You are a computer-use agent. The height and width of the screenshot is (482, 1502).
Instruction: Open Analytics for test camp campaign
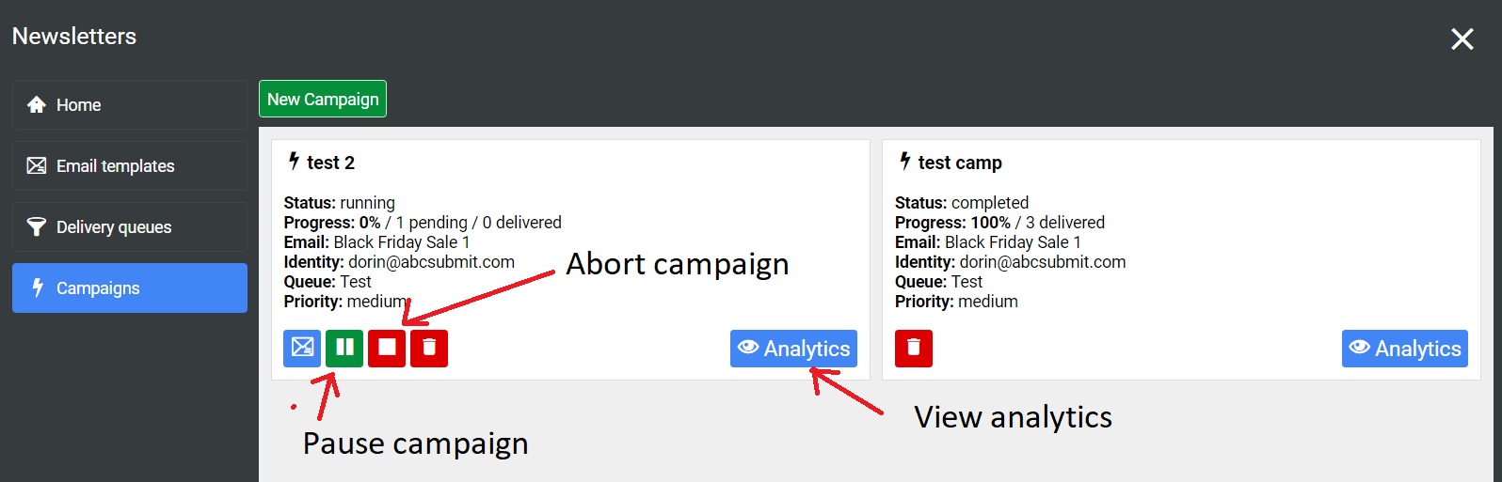tap(1404, 349)
